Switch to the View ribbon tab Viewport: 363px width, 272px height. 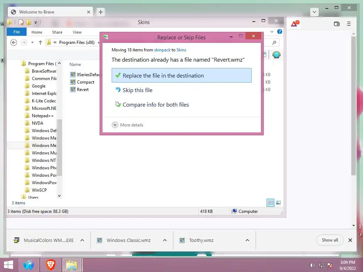point(77,32)
